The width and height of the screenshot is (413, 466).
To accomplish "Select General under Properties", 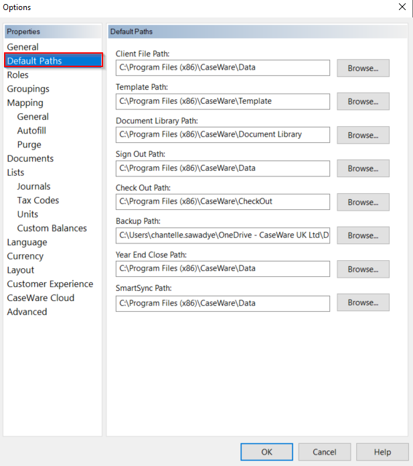I will point(23,47).
